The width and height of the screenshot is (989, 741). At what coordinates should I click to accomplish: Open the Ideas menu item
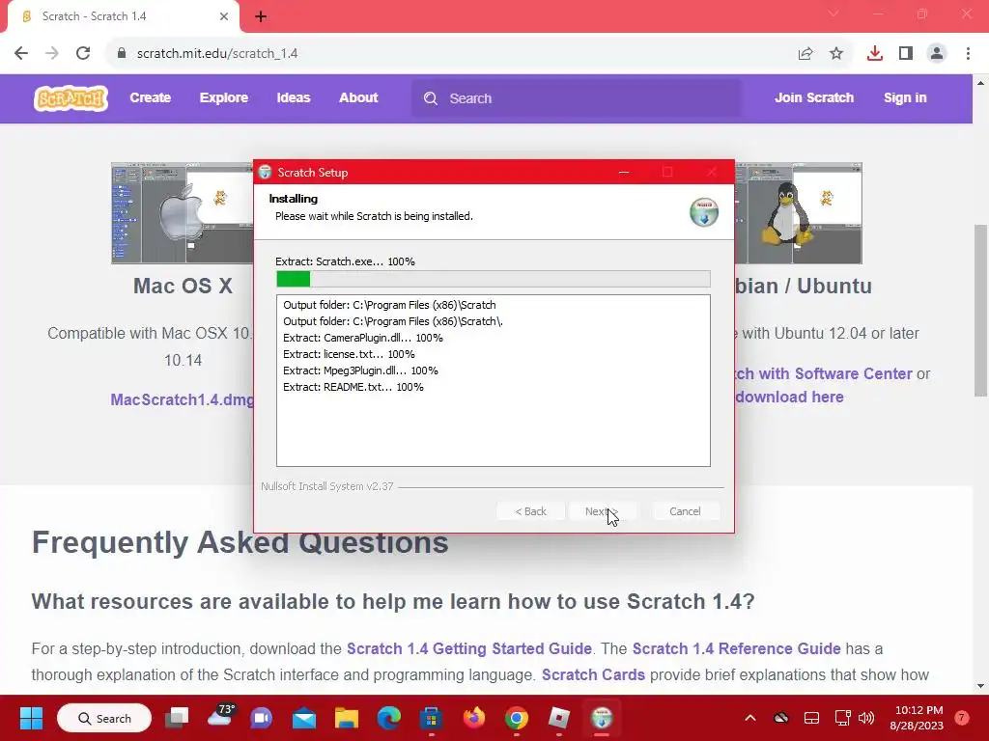tap(294, 97)
